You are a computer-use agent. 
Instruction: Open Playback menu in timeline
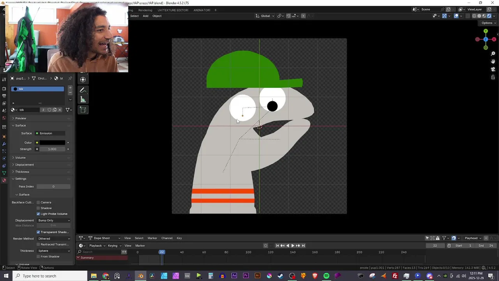[97, 245]
